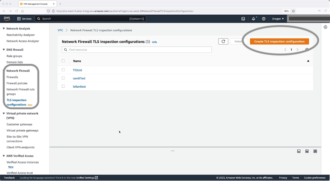Open Client VPN endpoints

pyautogui.click(x=20, y=147)
